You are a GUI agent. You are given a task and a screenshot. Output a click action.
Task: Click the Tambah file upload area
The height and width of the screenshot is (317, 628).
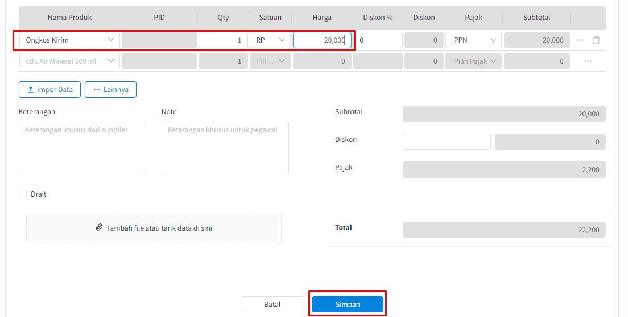tap(154, 228)
